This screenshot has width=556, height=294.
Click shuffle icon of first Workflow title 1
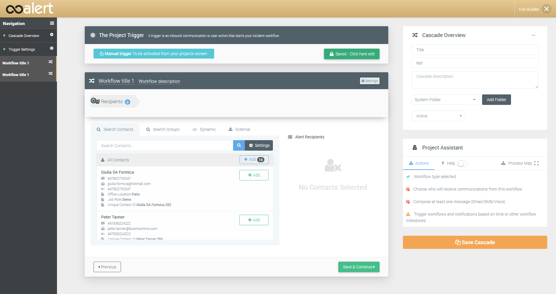51,62
